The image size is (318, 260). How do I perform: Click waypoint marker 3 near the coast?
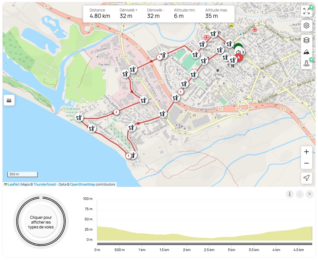click(x=128, y=156)
